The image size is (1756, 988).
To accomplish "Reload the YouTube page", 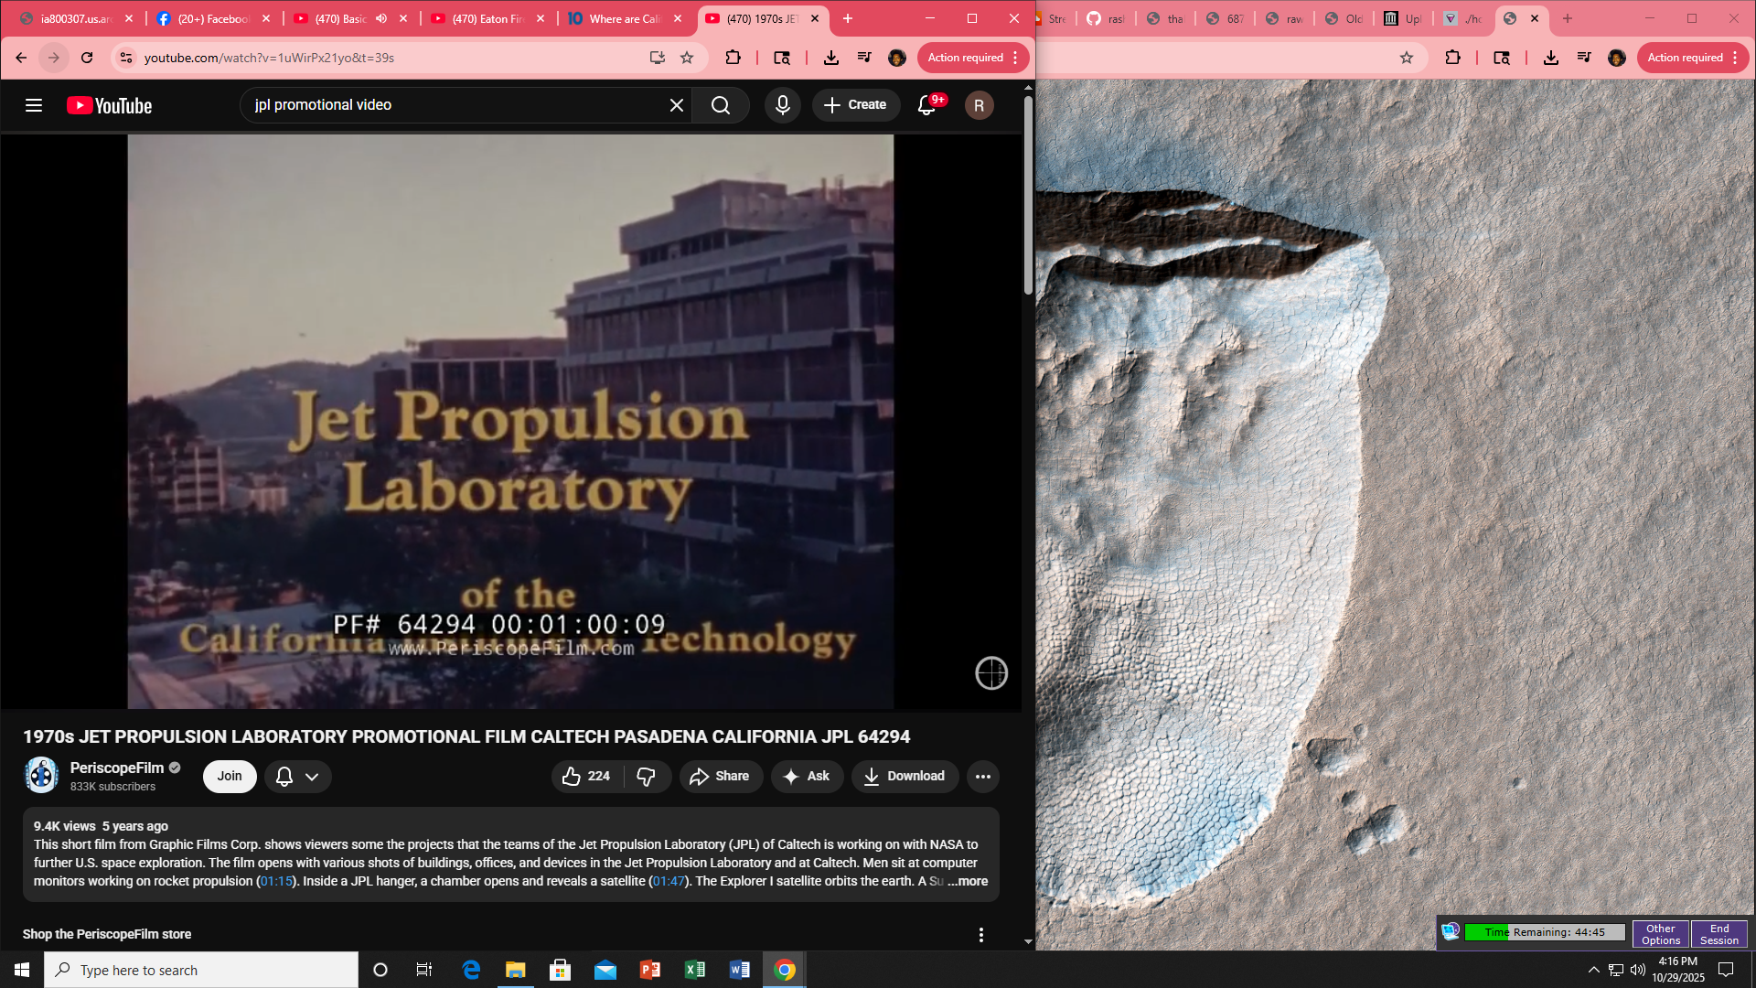I will coord(87,58).
